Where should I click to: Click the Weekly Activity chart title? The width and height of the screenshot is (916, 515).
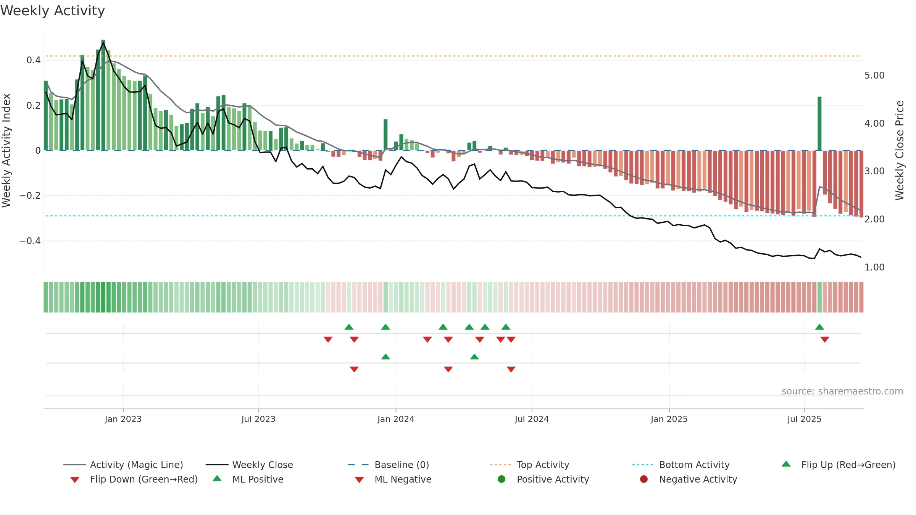click(x=53, y=11)
